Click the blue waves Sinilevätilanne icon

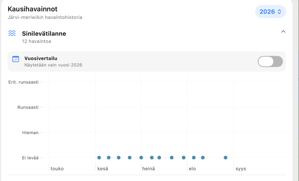click(x=12, y=33)
